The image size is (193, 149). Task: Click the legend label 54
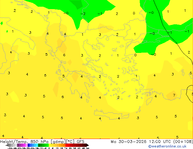coord(88,148)
